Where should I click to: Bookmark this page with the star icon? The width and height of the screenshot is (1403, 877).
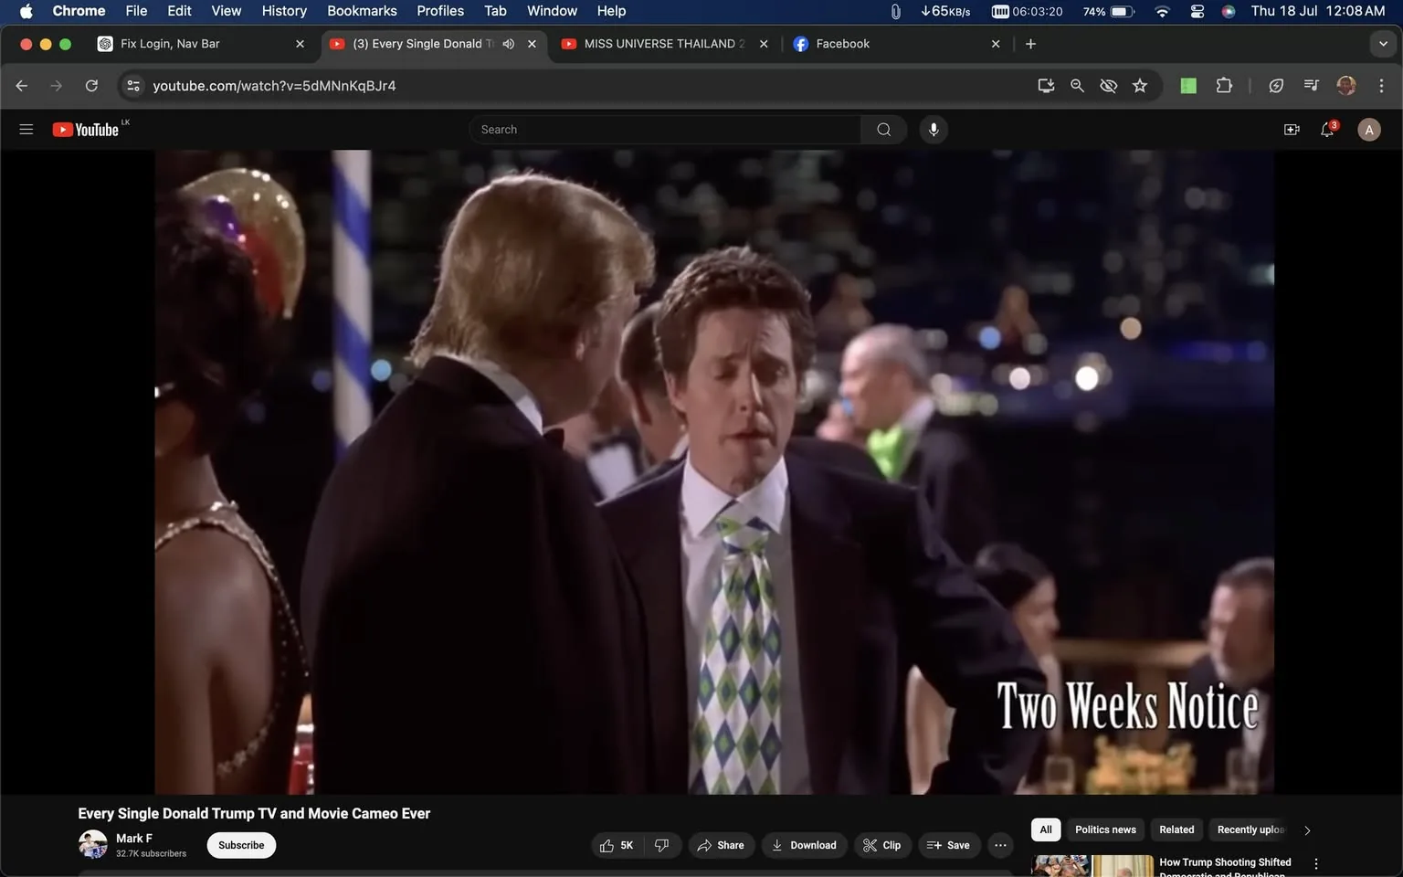[x=1139, y=85]
